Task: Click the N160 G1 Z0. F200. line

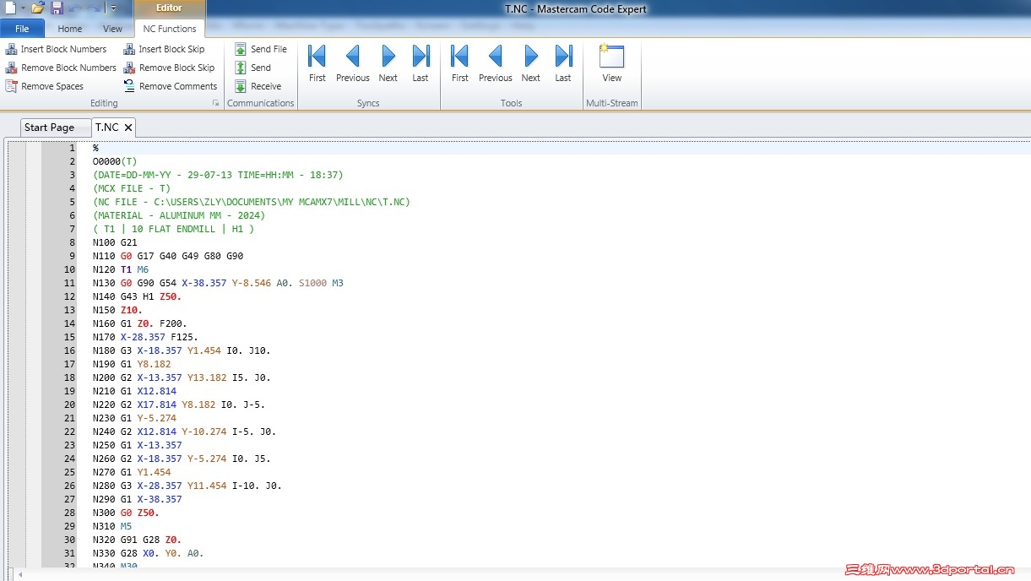Action: point(140,323)
